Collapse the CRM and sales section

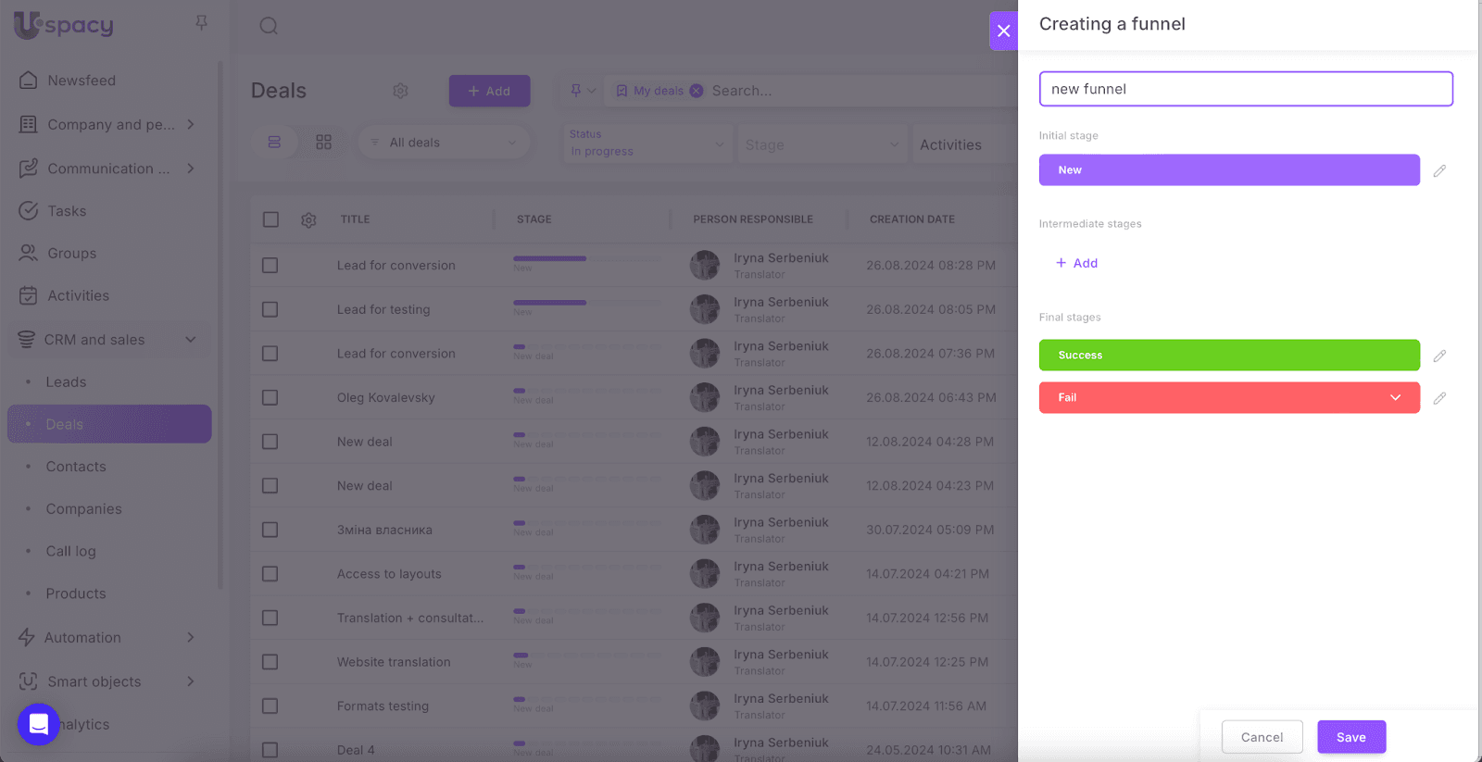tap(191, 340)
